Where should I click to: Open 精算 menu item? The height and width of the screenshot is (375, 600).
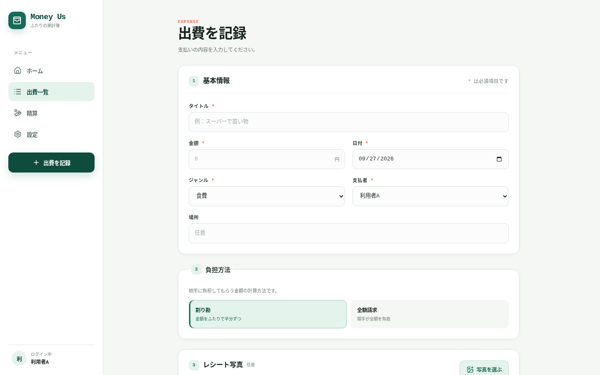[51, 113]
